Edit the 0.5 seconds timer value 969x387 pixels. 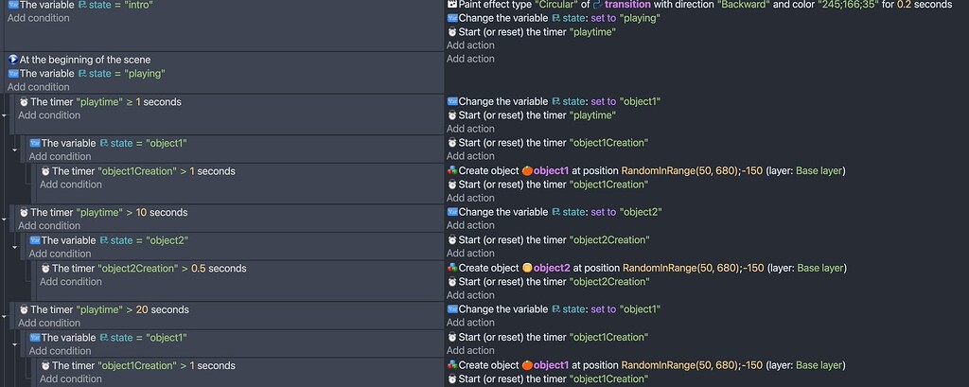[199, 269]
